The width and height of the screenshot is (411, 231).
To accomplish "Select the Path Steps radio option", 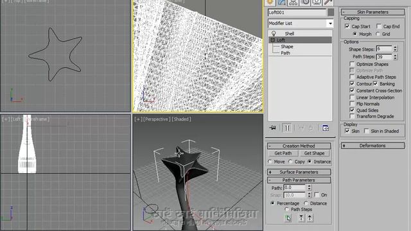I will [x=286, y=209].
